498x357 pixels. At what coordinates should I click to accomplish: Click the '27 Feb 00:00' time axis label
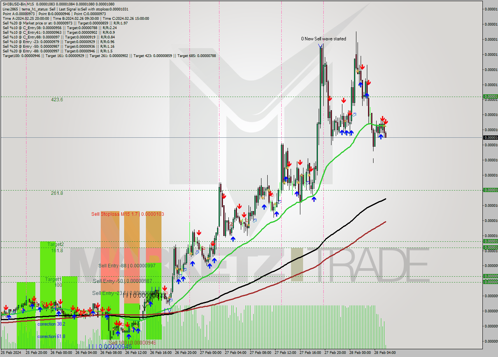(x=210, y=353)
